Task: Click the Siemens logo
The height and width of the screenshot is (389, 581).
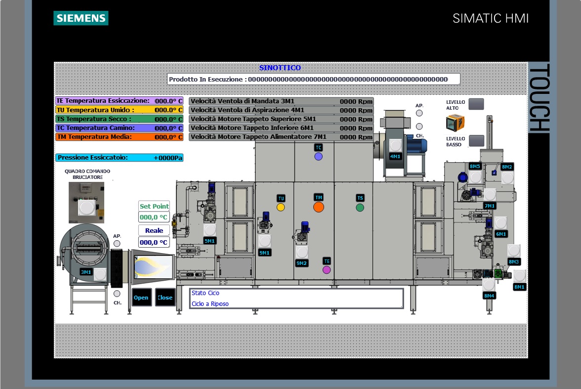Action: tap(81, 18)
